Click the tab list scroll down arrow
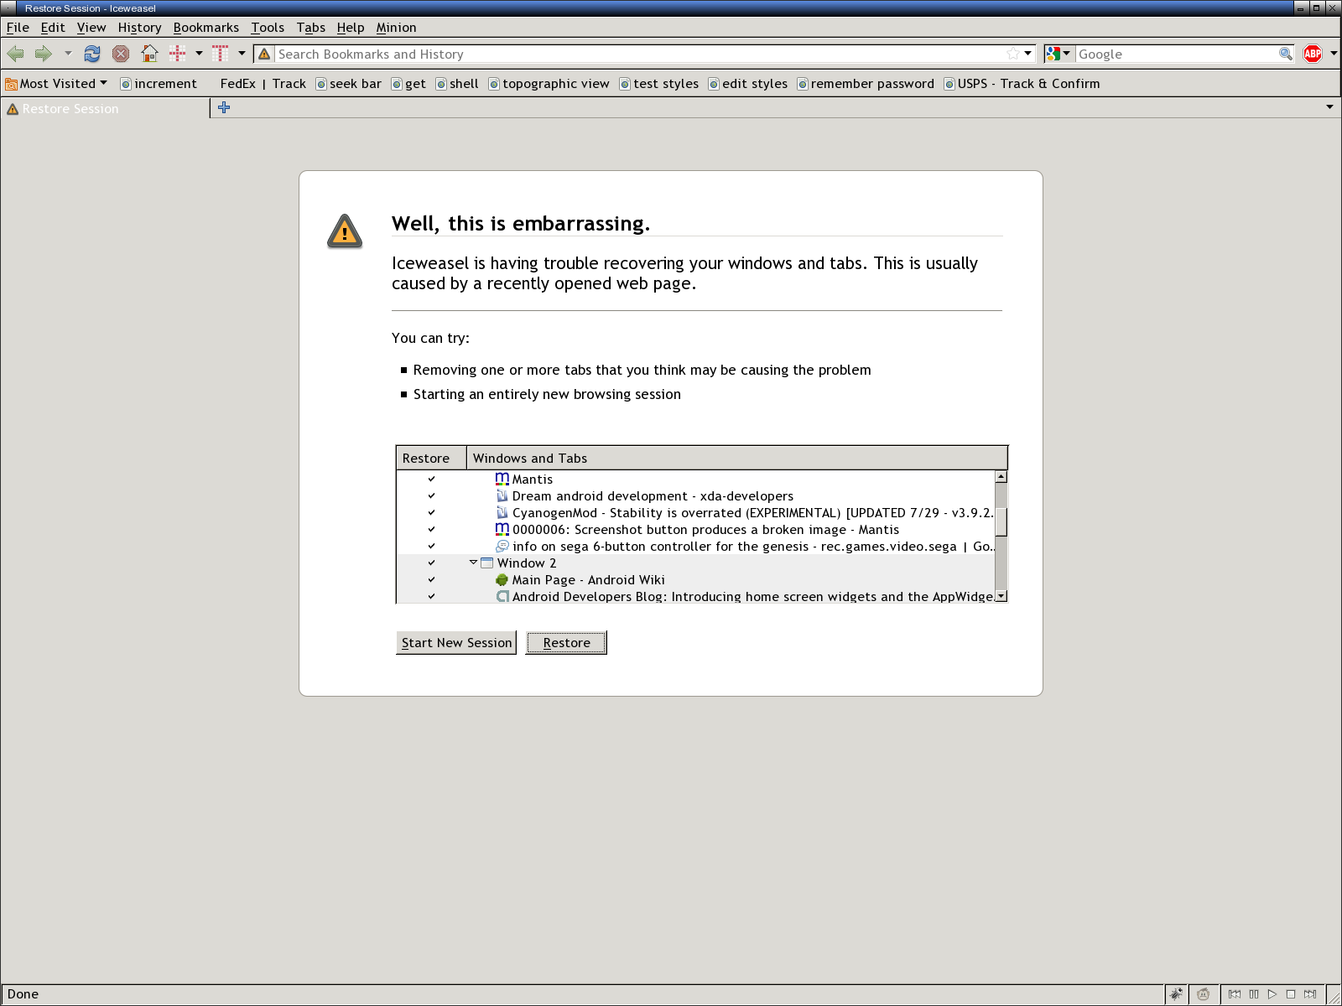Image resolution: width=1342 pixels, height=1006 pixels. click(x=1001, y=596)
